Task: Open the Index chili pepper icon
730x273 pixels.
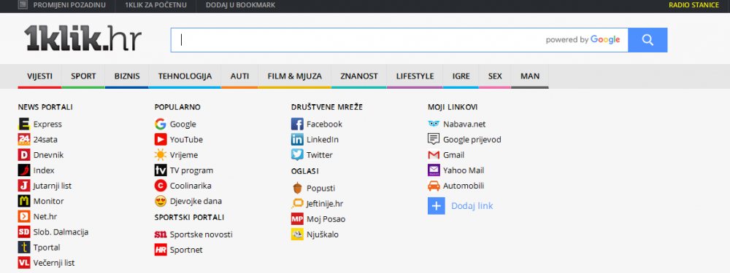Action: tap(24, 170)
